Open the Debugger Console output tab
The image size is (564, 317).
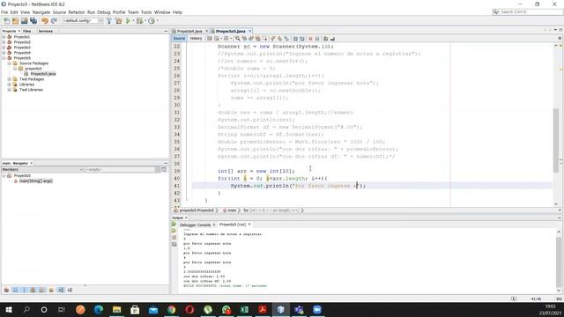[195, 225]
